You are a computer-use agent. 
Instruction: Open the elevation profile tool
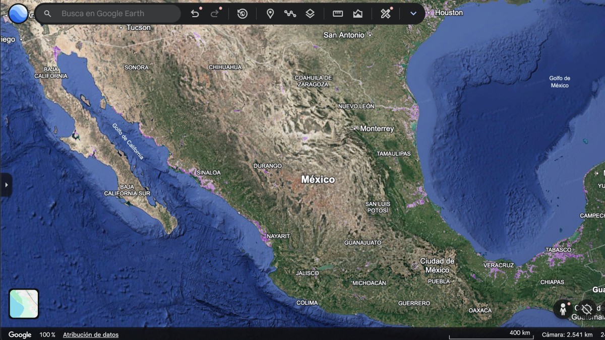358,14
